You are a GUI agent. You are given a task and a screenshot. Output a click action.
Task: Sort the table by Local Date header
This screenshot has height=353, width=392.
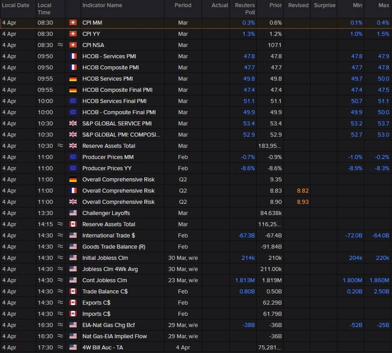tap(16, 5)
